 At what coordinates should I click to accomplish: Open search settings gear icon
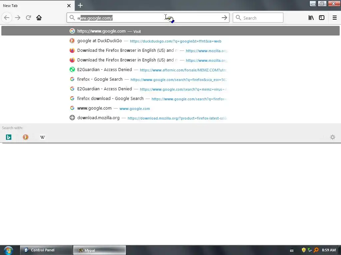[333, 137]
